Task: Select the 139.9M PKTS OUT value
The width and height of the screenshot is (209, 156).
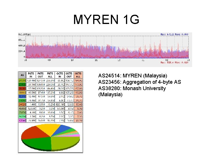Action: click(x=41, y=84)
